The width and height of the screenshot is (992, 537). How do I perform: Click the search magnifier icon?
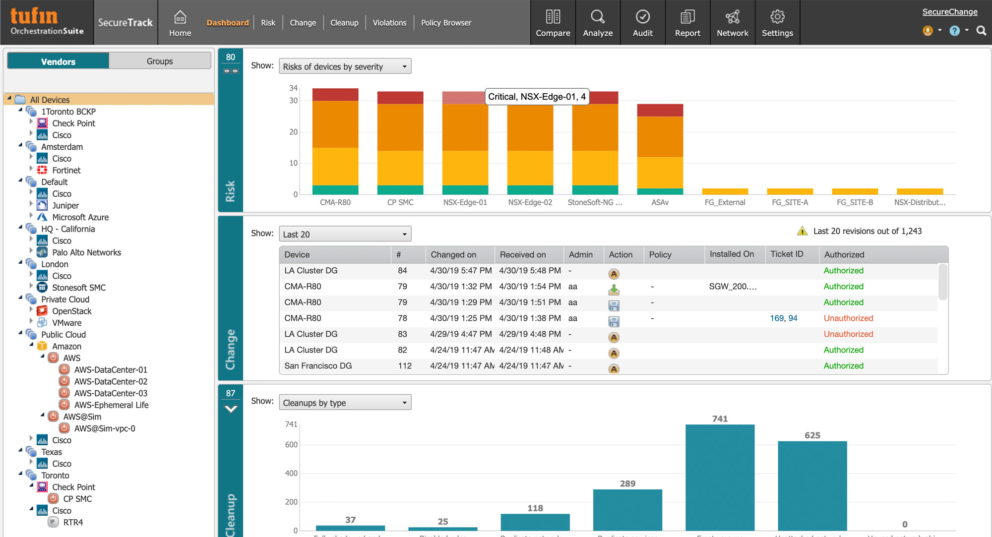(x=981, y=31)
